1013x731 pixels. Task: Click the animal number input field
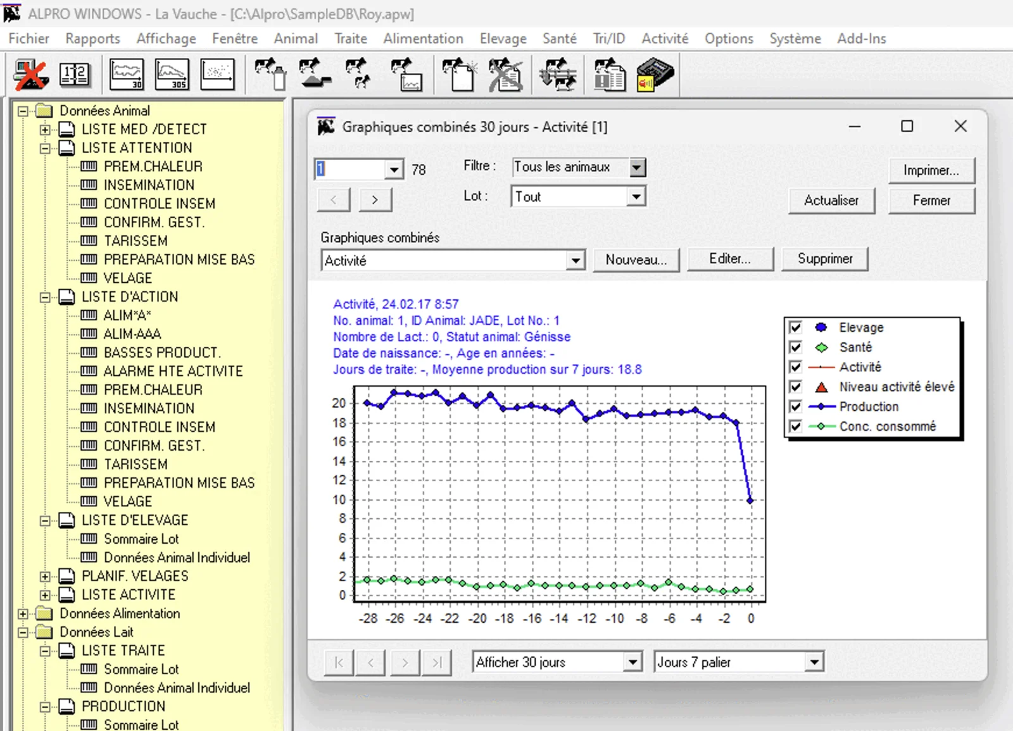350,169
